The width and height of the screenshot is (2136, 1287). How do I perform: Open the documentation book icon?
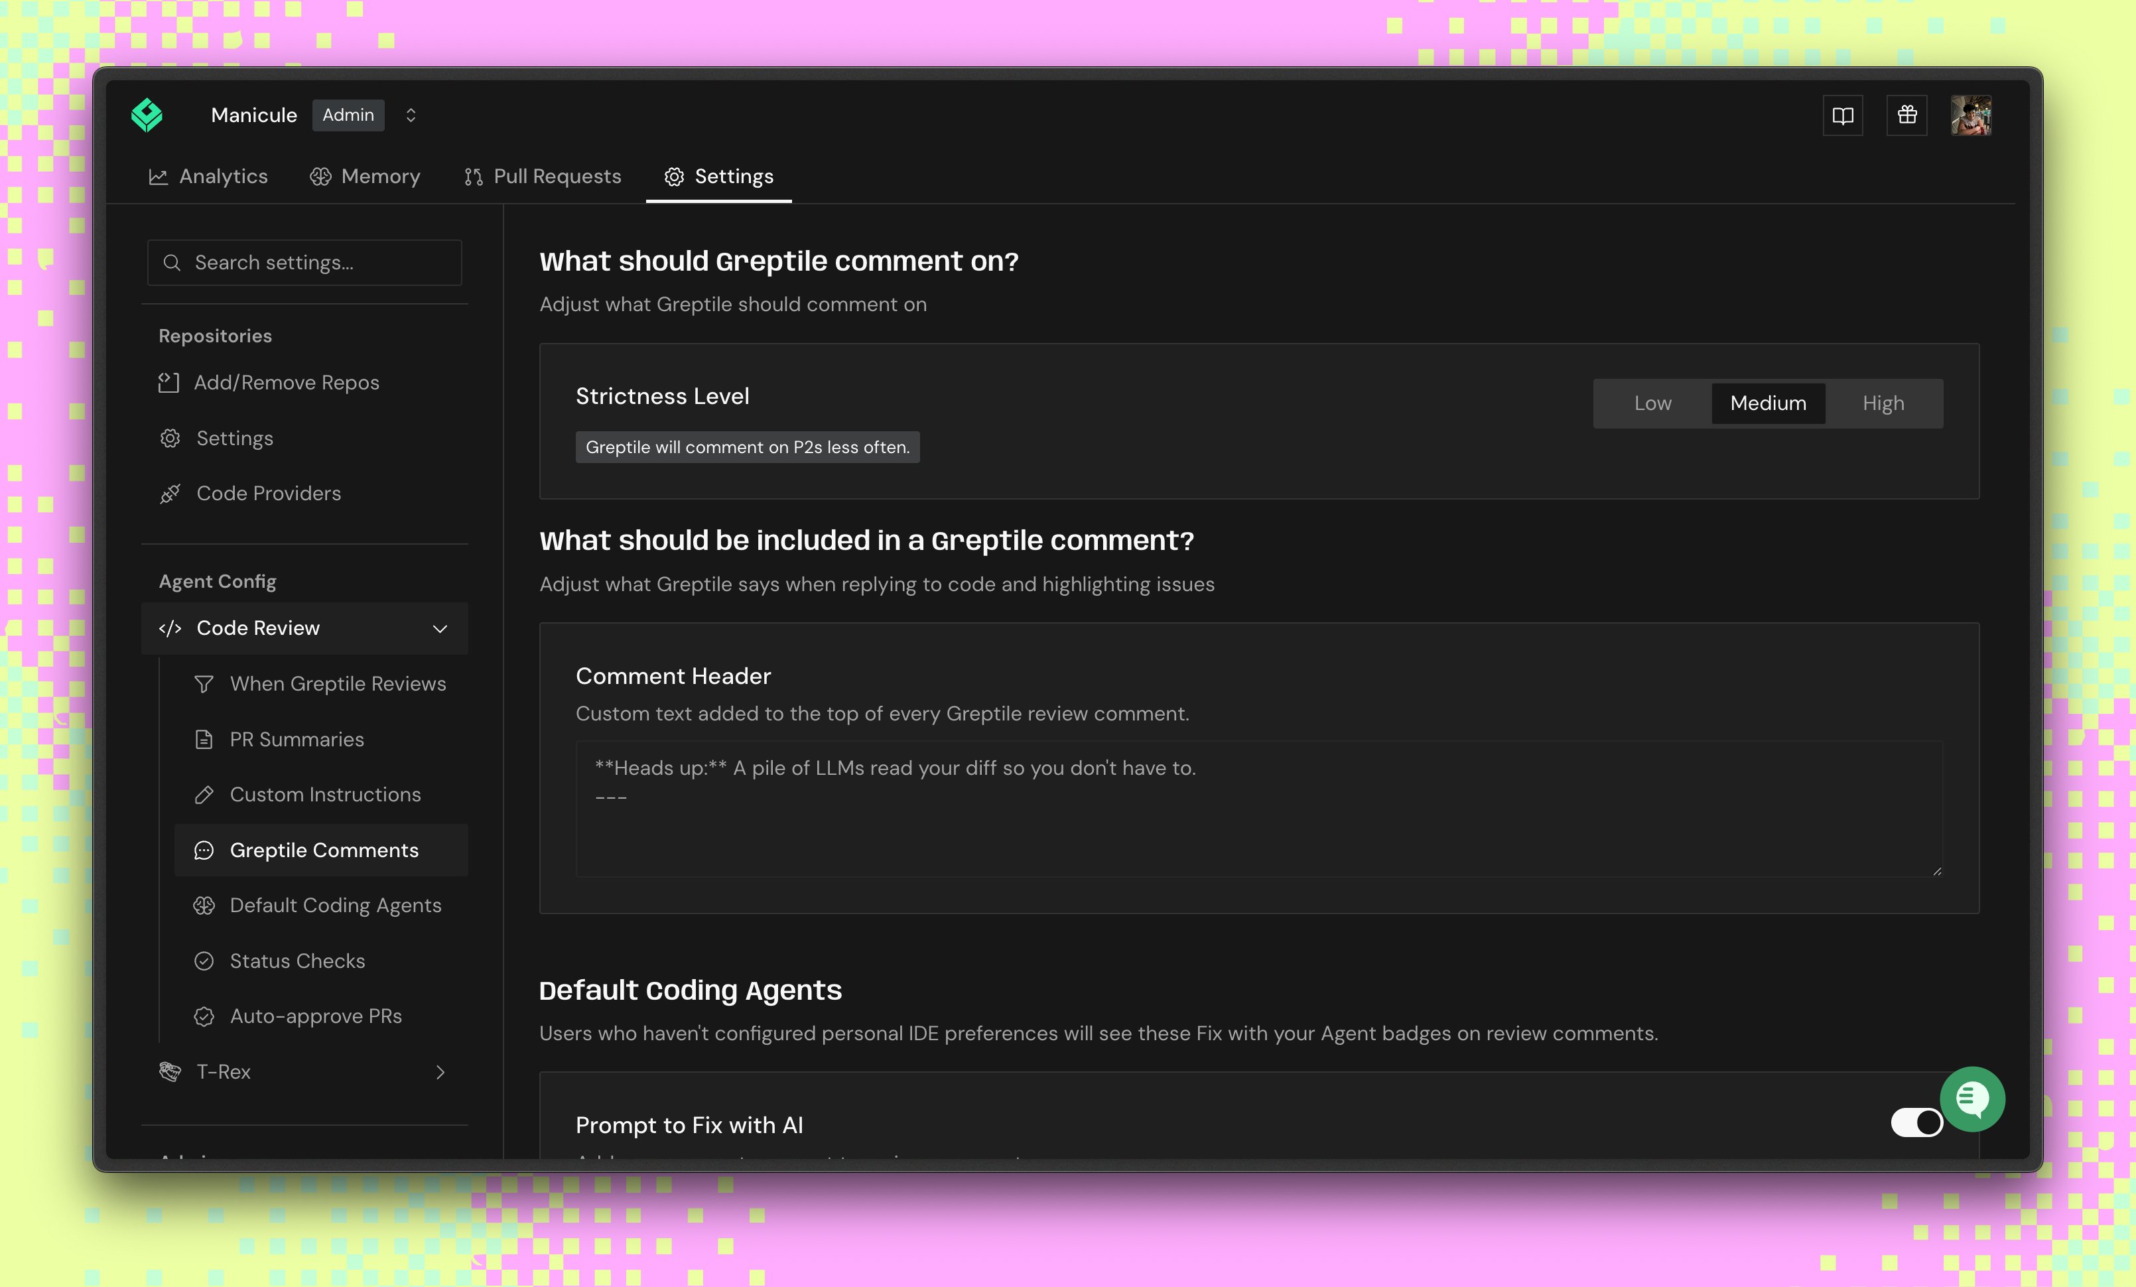1843,115
